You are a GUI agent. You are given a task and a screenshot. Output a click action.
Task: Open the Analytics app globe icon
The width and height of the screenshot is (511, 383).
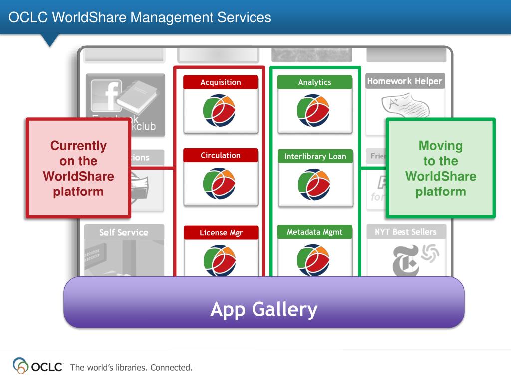(313, 110)
